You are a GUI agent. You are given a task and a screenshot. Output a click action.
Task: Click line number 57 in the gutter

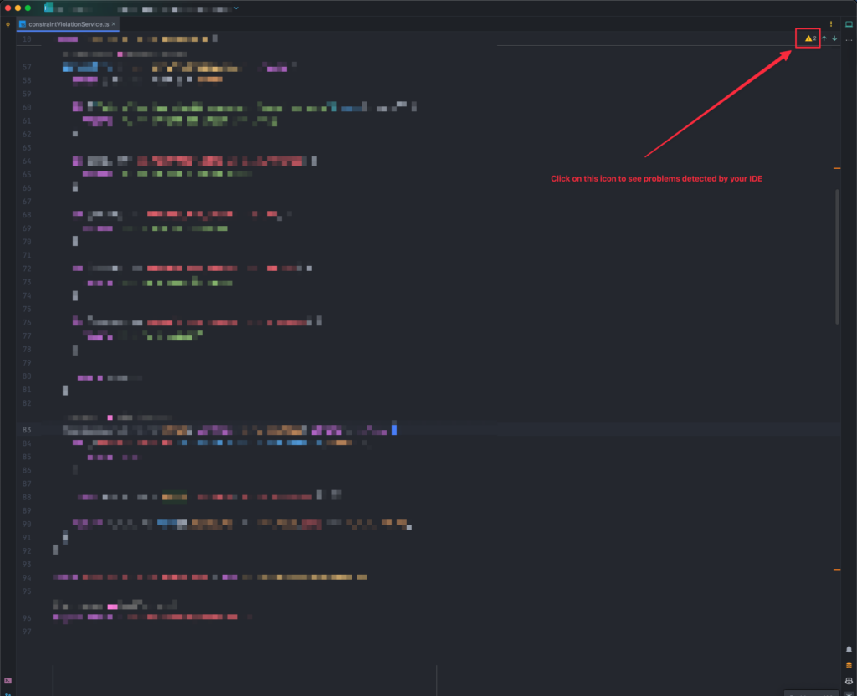[x=27, y=67]
